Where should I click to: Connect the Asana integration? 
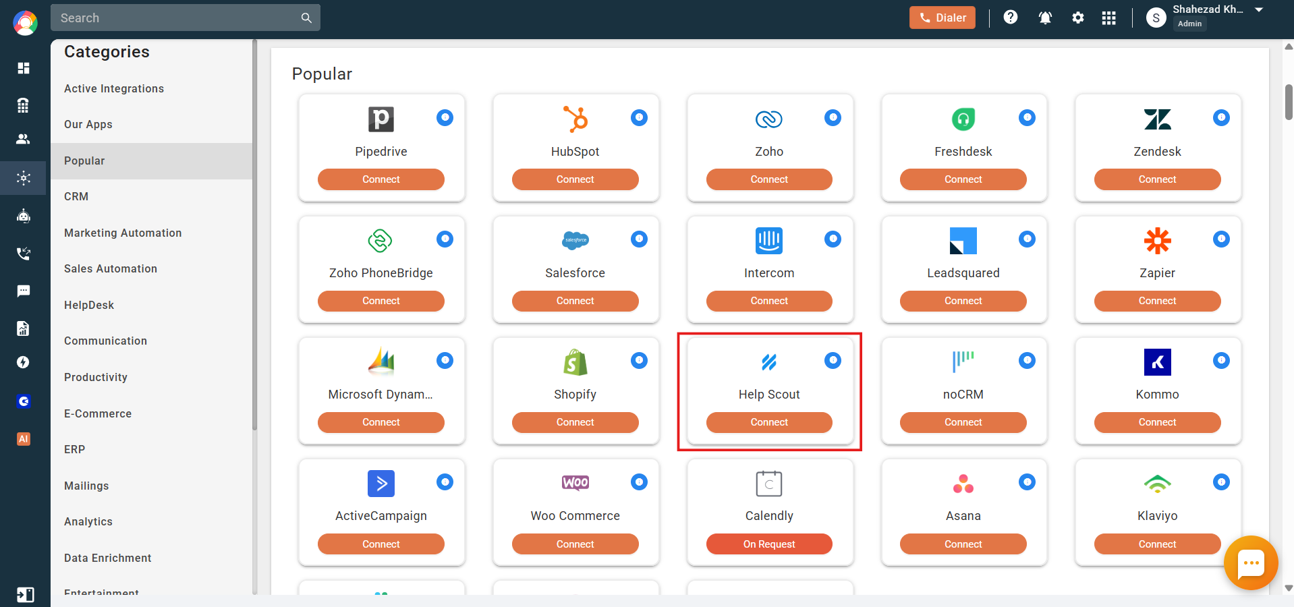pyautogui.click(x=963, y=544)
